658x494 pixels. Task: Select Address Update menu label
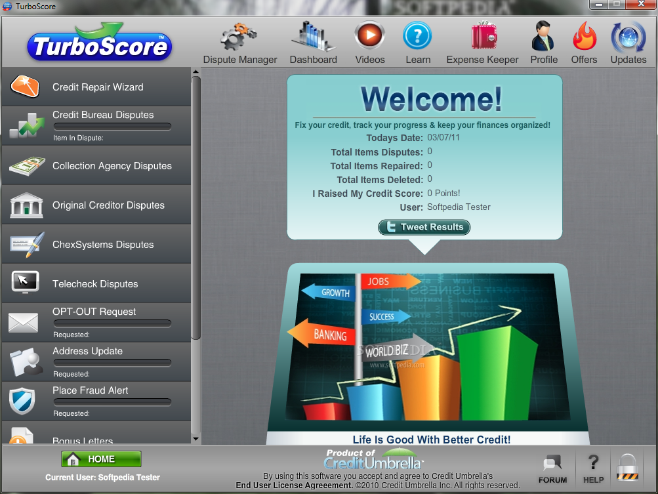(87, 351)
